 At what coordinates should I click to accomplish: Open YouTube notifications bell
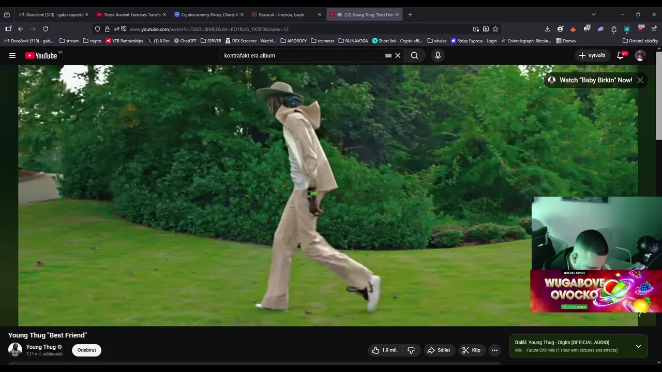pos(621,55)
